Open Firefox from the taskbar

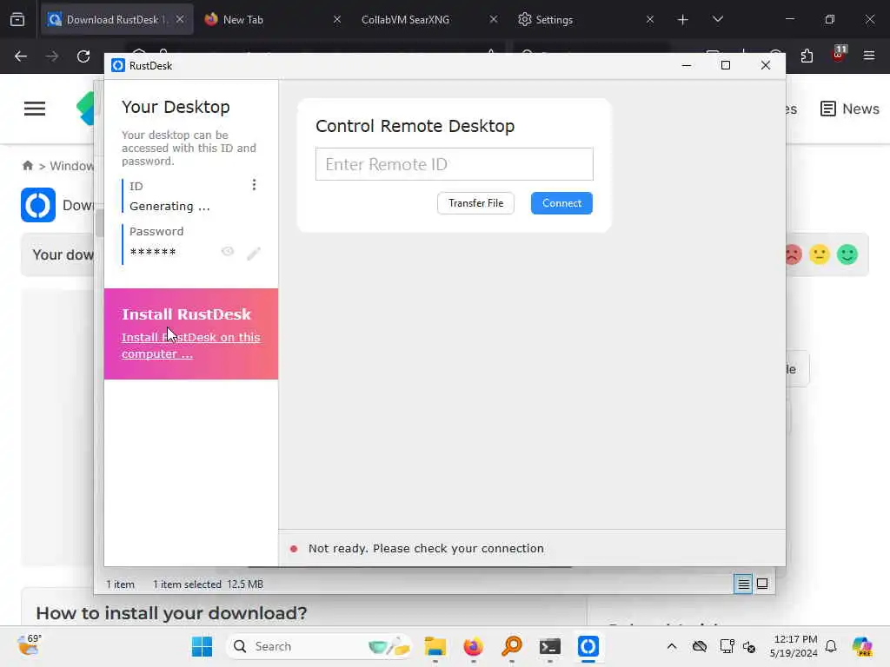[474, 646]
